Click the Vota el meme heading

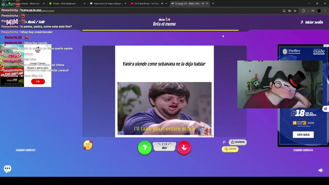coord(164,24)
